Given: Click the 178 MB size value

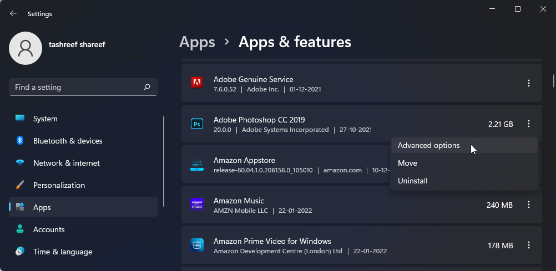Looking at the screenshot, I should click(501, 246).
